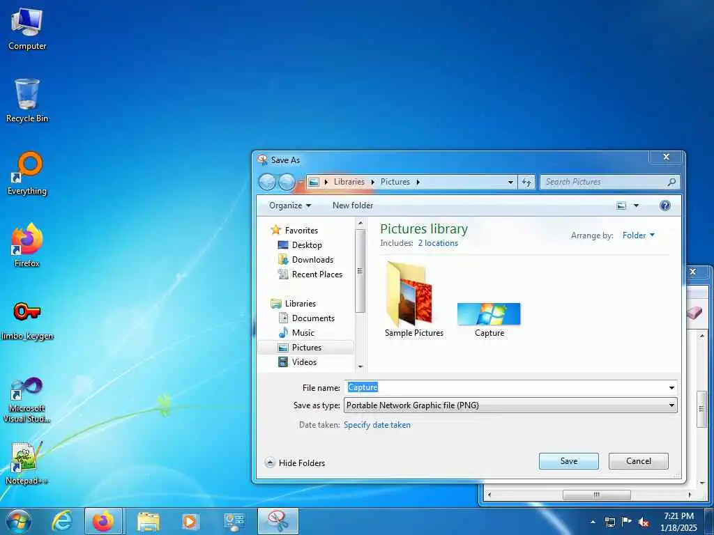Switch to Firefox in the taskbar

click(x=103, y=521)
